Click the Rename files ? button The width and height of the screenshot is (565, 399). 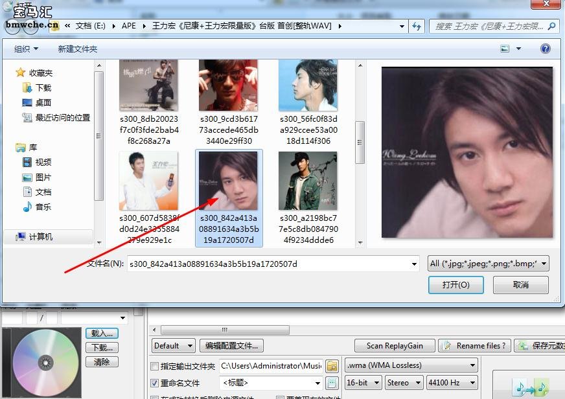[474, 346]
